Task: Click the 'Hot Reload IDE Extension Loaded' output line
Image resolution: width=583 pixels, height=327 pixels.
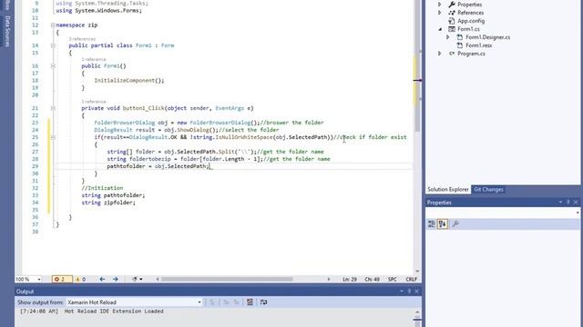Action: pyautogui.click(x=114, y=312)
